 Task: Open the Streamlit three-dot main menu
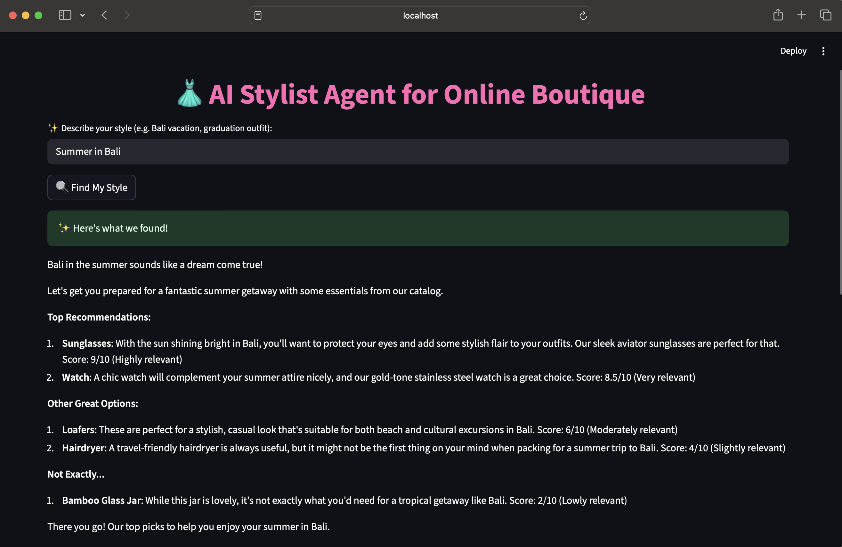[x=823, y=51]
